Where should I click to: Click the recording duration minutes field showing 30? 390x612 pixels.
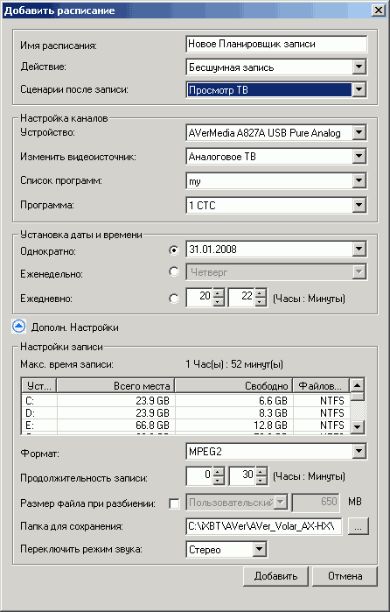click(242, 475)
